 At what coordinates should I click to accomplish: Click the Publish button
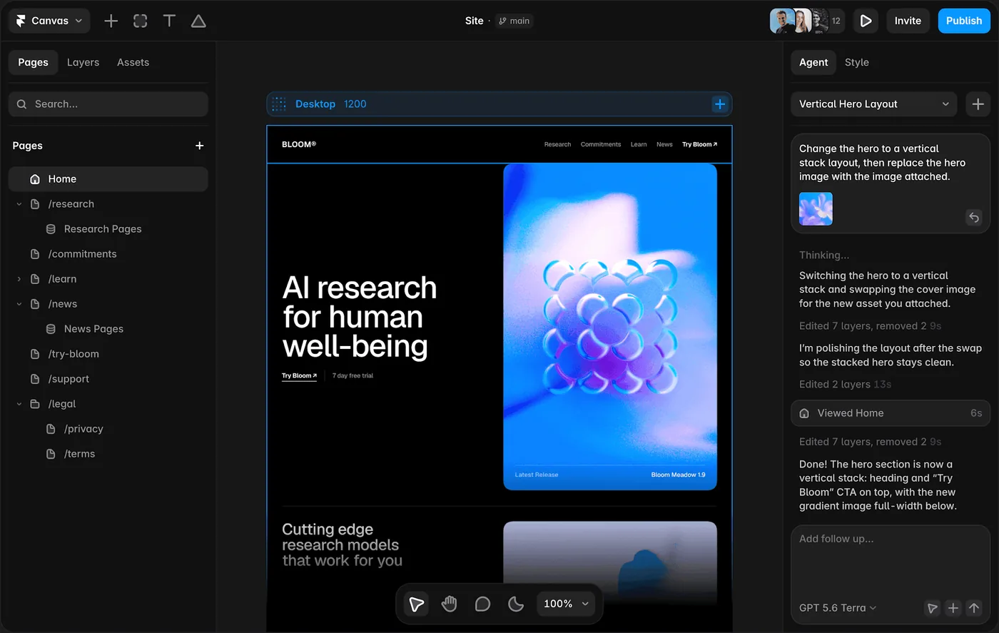pos(964,21)
